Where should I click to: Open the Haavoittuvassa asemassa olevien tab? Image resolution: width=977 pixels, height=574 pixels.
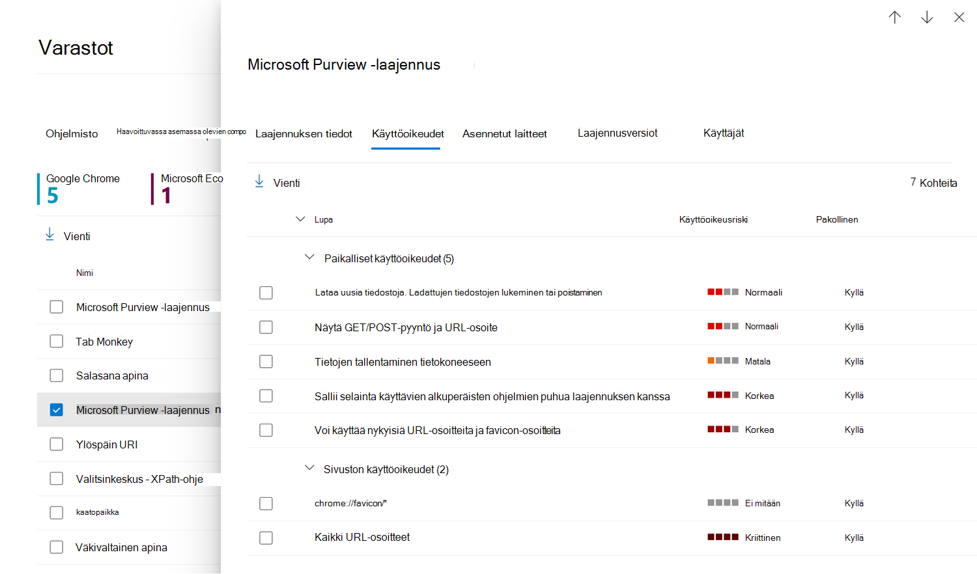pyautogui.click(x=181, y=131)
